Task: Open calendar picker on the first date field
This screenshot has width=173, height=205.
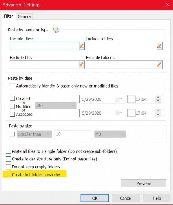Action: (119, 99)
